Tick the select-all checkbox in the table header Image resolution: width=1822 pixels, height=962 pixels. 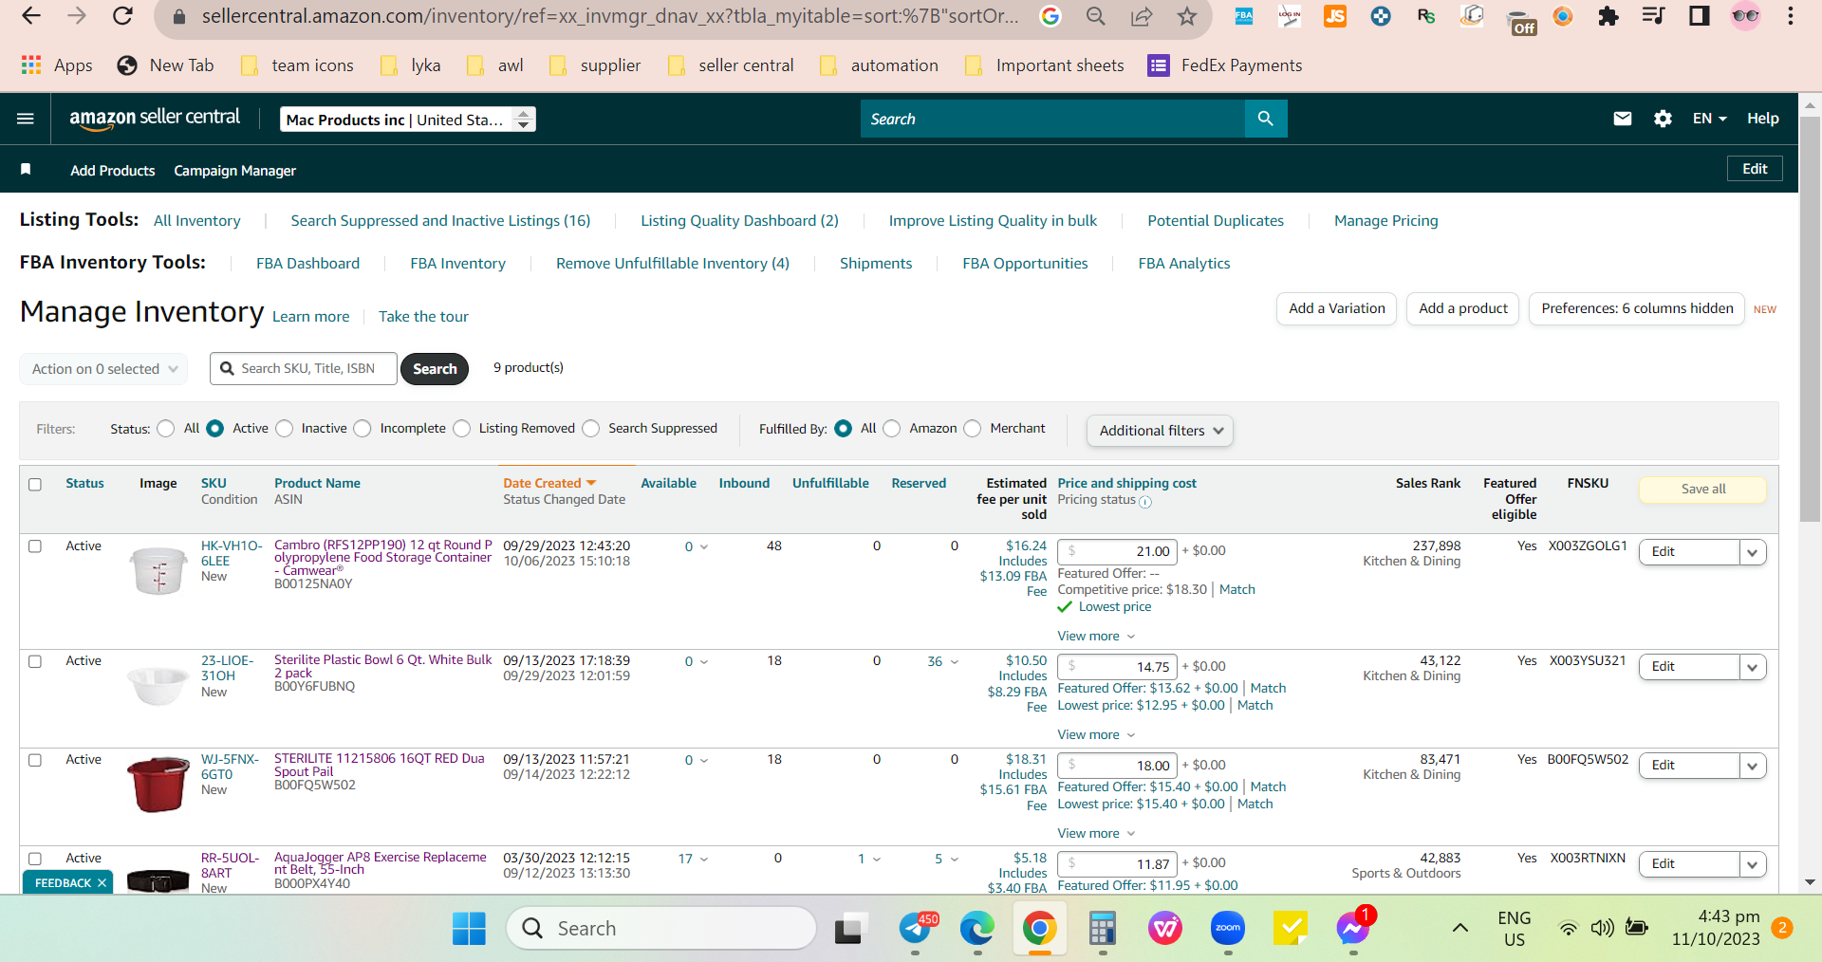(35, 485)
